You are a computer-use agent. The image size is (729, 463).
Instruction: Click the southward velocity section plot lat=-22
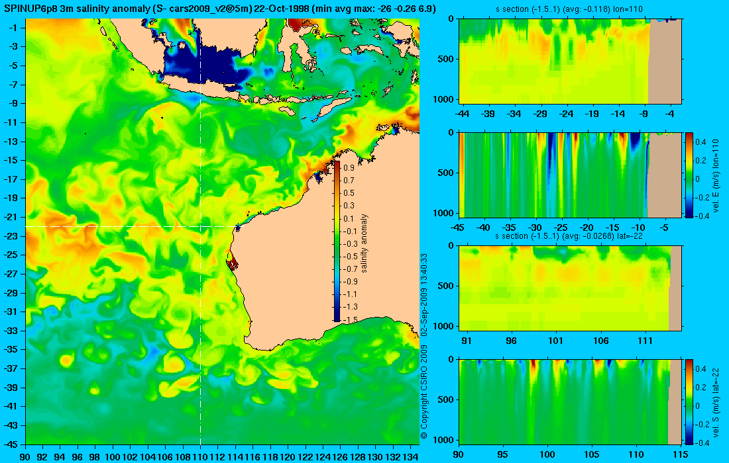pos(570,401)
